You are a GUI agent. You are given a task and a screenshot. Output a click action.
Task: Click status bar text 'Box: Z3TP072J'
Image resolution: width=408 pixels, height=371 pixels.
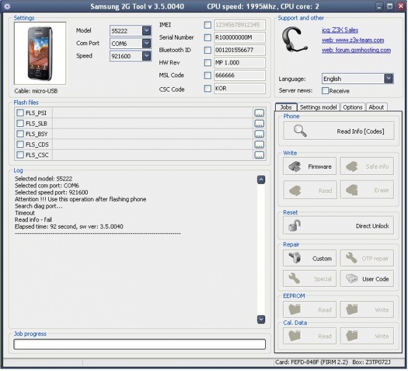point(372,362)
